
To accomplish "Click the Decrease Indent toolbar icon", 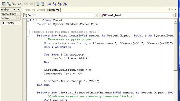I will (x=26, y=4).
